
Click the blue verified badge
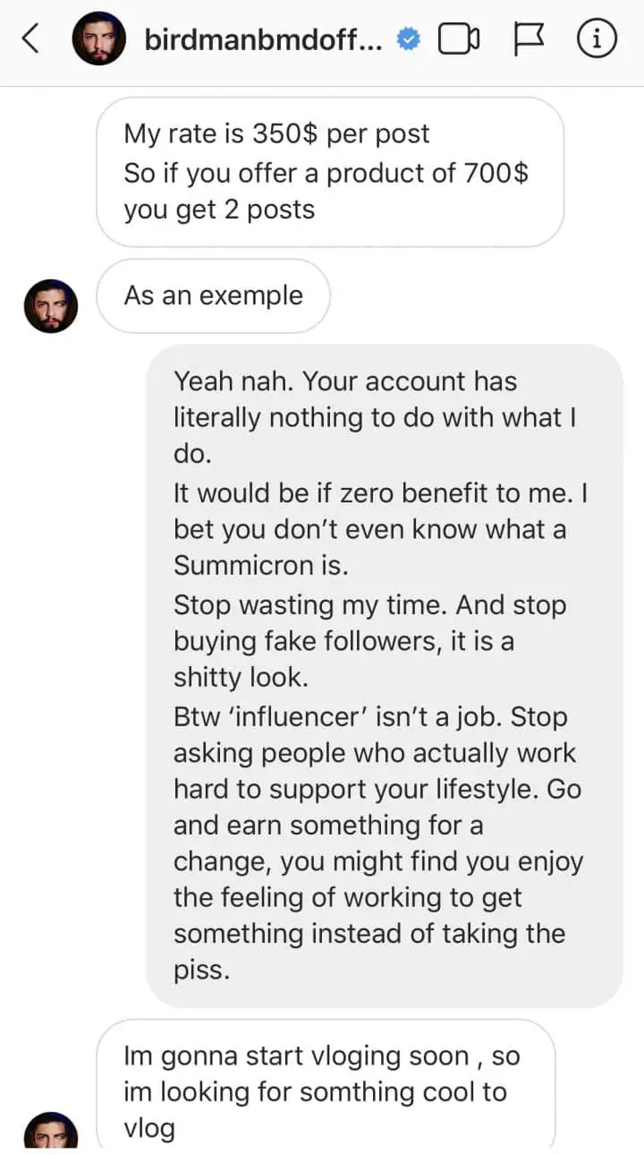(407, 40)
